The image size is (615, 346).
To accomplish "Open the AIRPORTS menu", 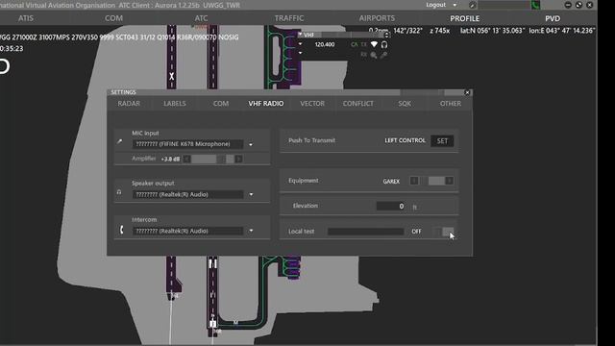I will pyautogui.click(x=377, y=18).
